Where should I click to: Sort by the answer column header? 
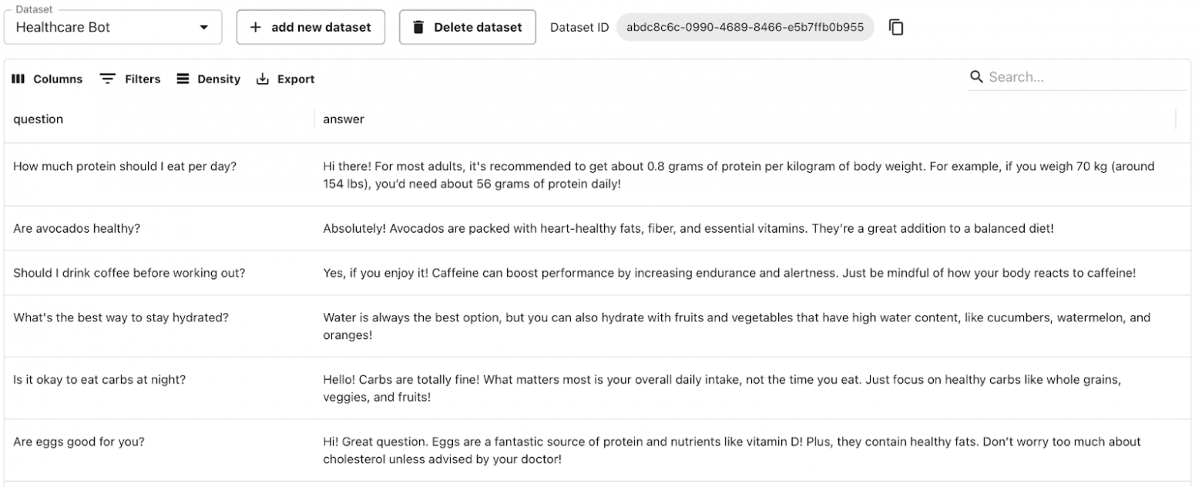pos(344,119)
